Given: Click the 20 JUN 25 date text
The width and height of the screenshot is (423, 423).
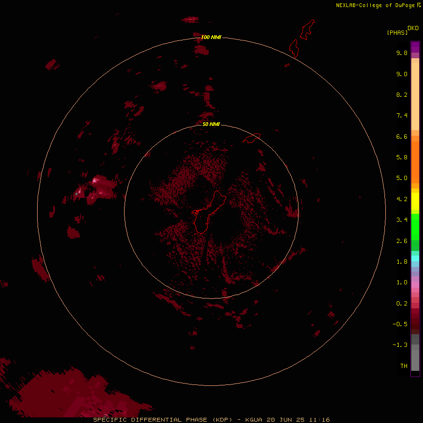Looking at the screenshot, I should [x=285, y=420].
